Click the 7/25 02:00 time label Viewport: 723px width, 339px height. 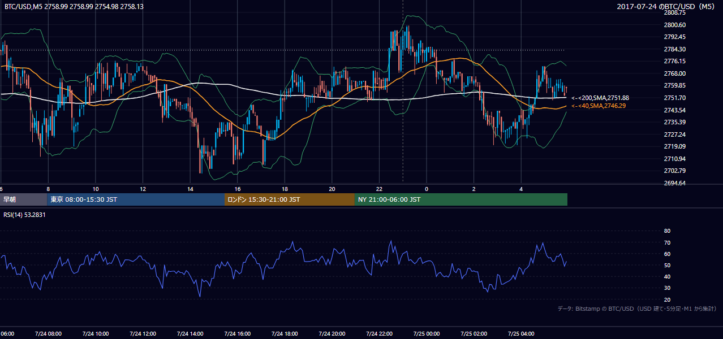(x=474, y=333)
